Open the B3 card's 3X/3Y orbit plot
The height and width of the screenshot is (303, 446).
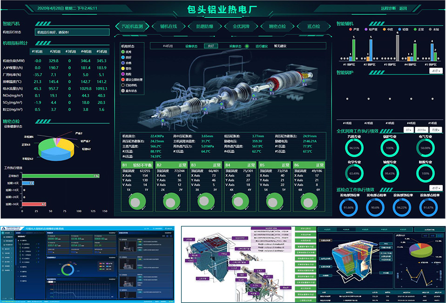click(206, 202)
